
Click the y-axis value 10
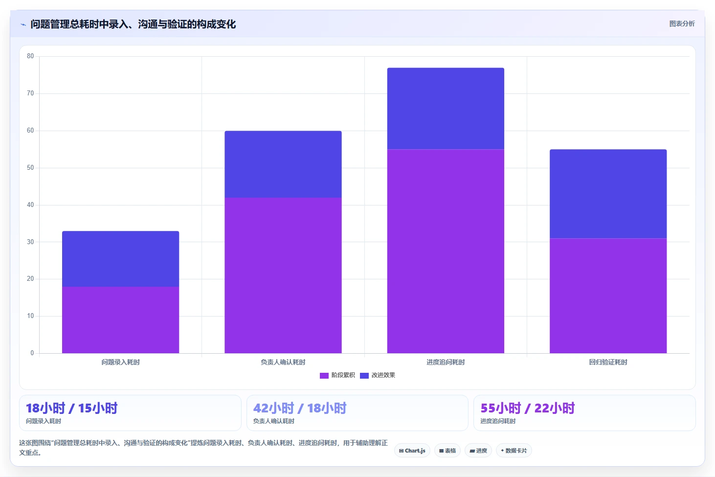[x=30, y=316]
